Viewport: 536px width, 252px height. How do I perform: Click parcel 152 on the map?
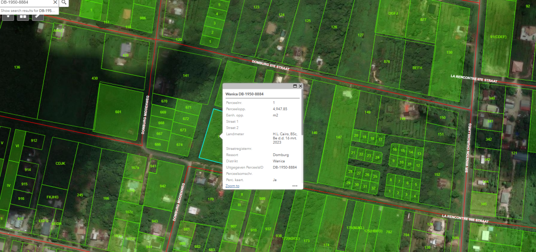[x=437, y=174]
